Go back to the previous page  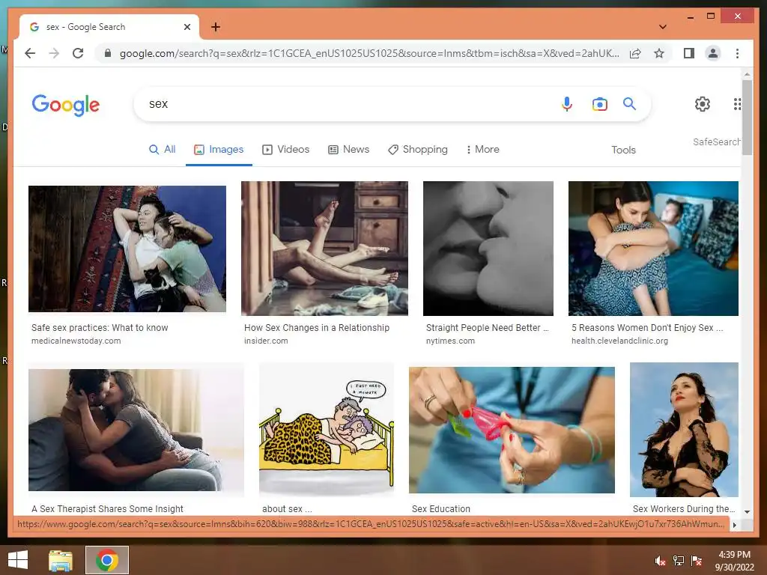point(30,53)
